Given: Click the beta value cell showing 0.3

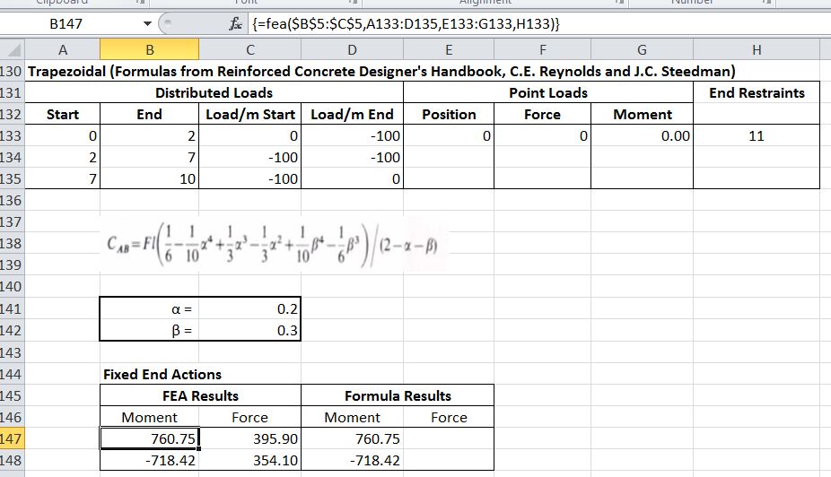Looking at the screenshot, I should [249, 330].
